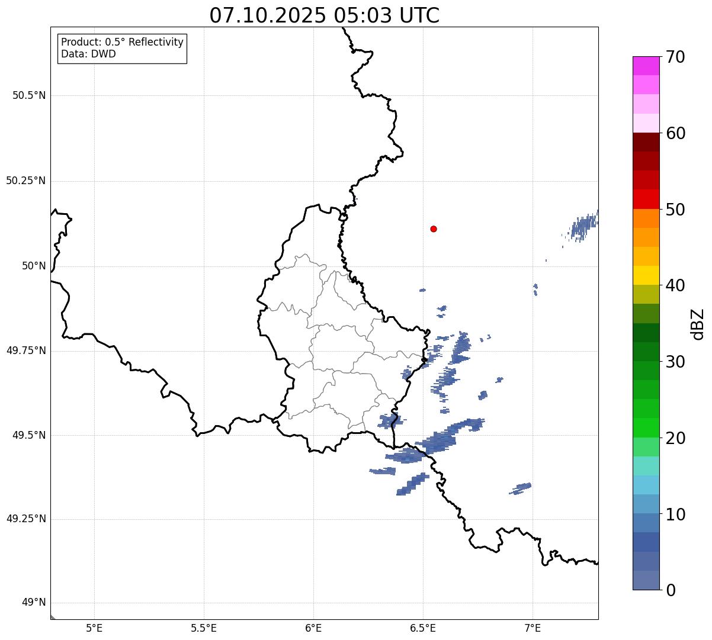
Task: Click the 20 tick on colorbar
Action: [x=676, y=438]
